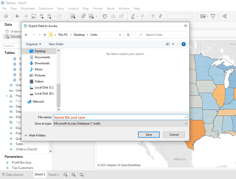This screenshot has width=236, height=179.
Task: Open the Worksheet menu
Action: (28, 9)
